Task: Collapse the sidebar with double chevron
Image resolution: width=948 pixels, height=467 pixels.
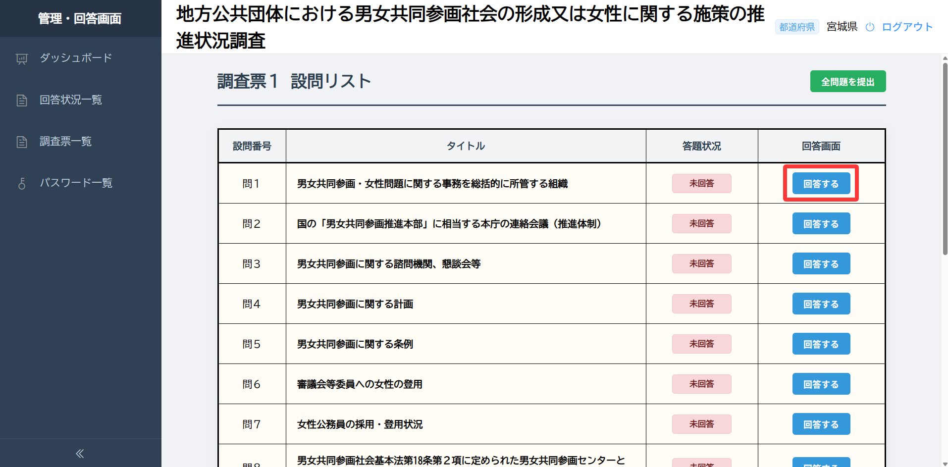Action: tap(80, 453)
